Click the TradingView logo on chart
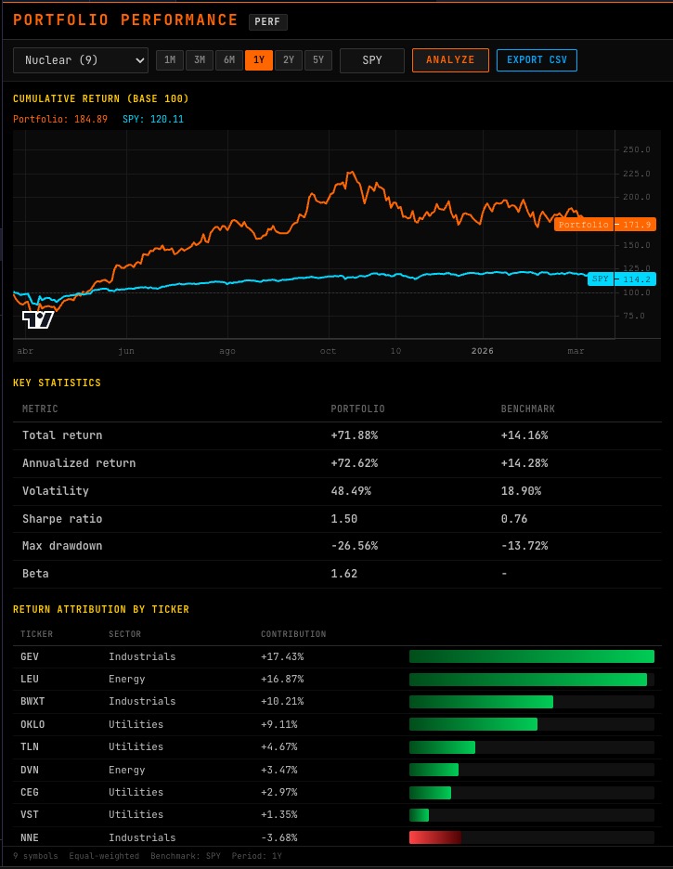Screen dimensions: 673x869 click(38, 319)
